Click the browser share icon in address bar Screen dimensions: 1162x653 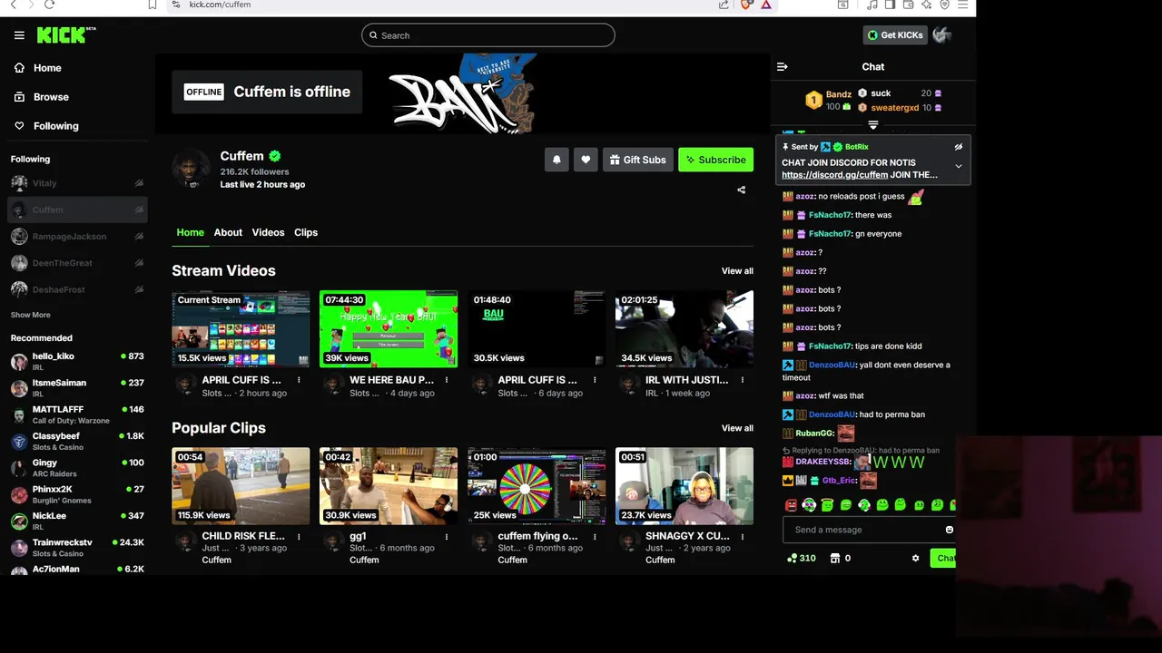pos(724,5)
